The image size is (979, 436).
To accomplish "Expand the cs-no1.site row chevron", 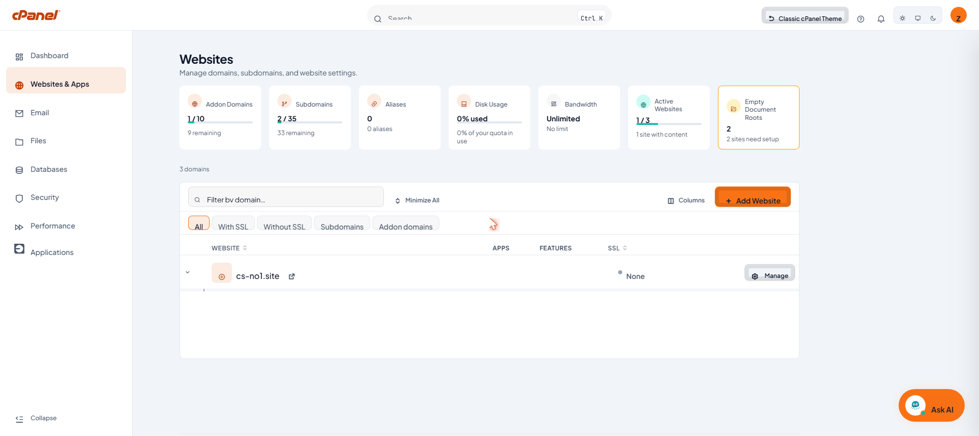I will (188, 272).
